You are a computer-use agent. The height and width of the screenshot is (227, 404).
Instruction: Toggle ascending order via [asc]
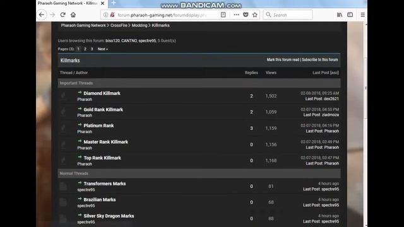(335, 73)
